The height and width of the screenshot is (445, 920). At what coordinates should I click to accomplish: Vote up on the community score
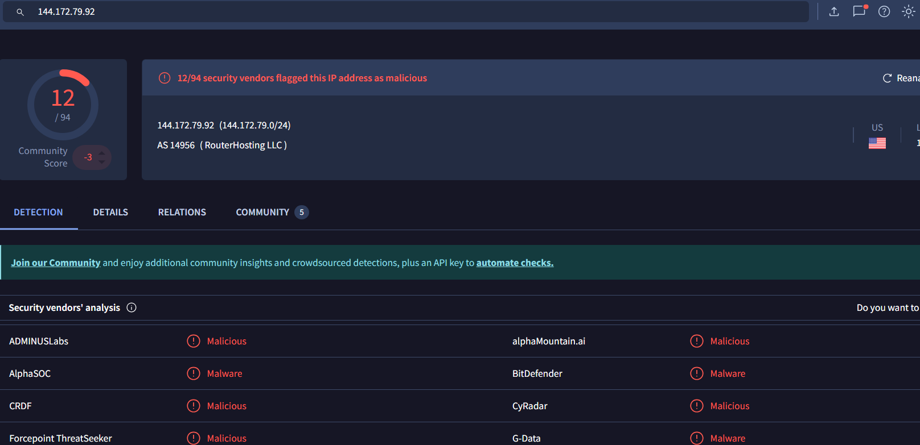point(102,152)
